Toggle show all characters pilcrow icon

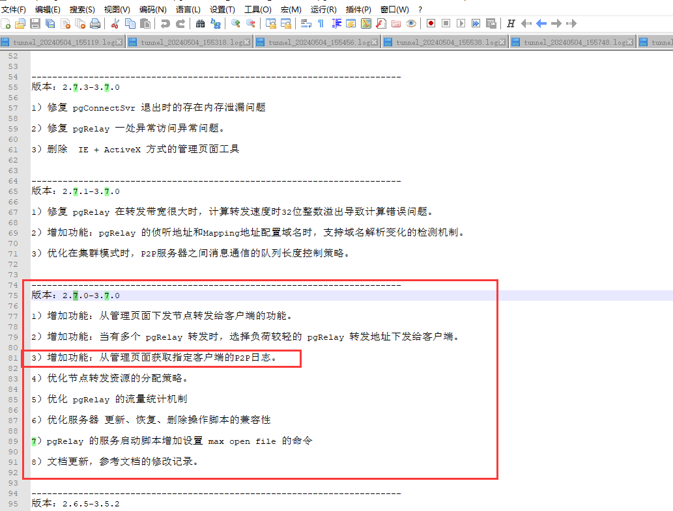[321, 24]
